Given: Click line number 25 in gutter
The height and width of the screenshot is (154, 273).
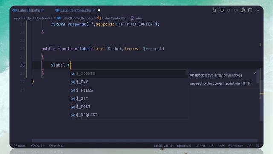Looking at the screenshot, I should (23, 65).
